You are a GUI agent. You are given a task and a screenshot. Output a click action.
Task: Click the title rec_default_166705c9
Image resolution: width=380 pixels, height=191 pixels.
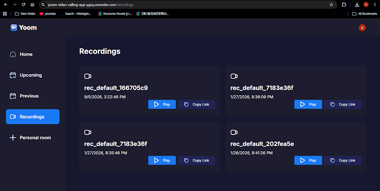click(x=116, y=88)
